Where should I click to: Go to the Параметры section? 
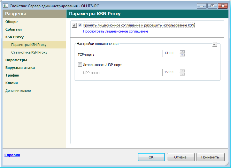16,60
